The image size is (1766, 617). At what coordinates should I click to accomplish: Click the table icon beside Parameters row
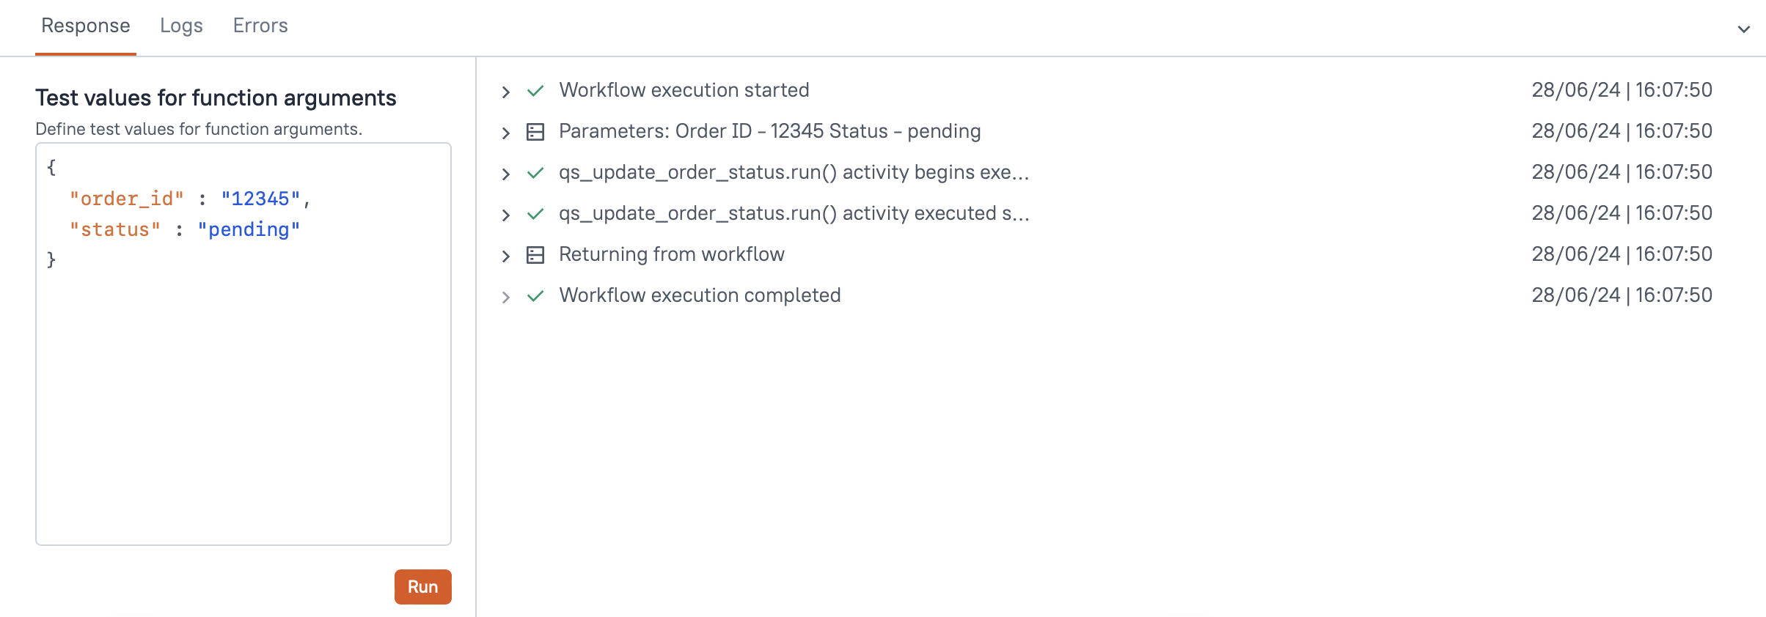[x=535, y=132]
